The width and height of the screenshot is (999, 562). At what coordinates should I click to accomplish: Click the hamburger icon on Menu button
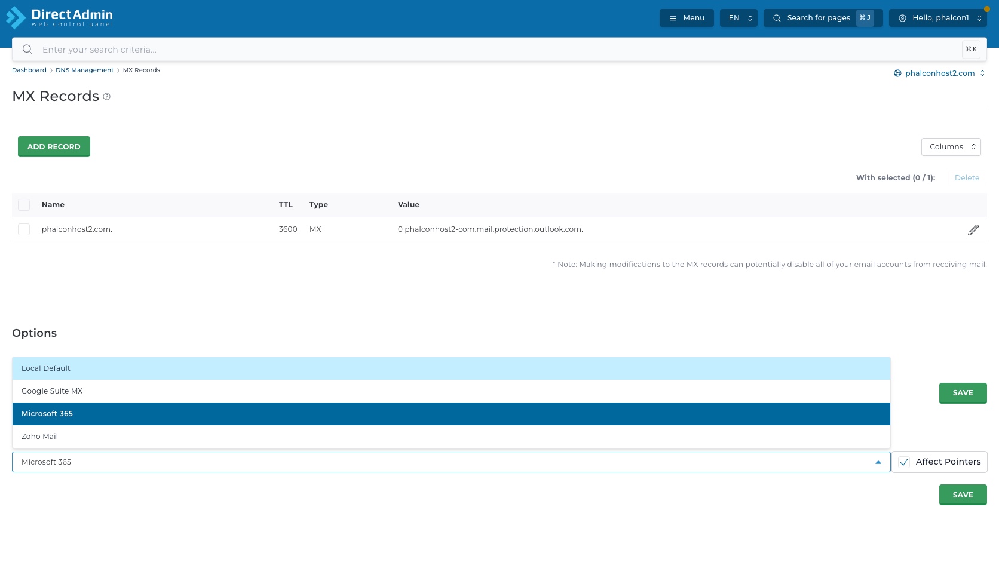tap(673, 18)
